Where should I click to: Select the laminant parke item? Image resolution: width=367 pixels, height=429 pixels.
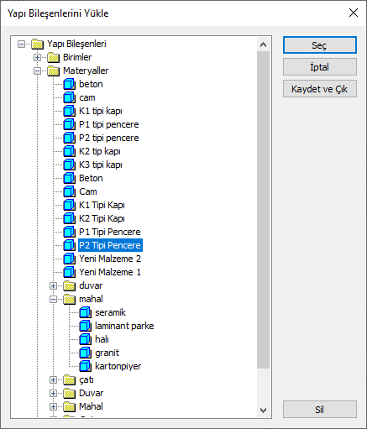coord(124,326)
